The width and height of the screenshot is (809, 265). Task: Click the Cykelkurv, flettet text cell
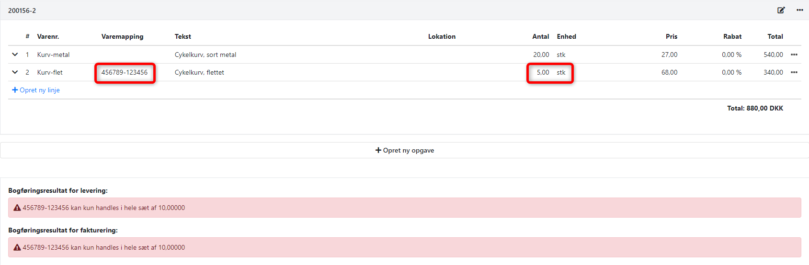(199, 72)
